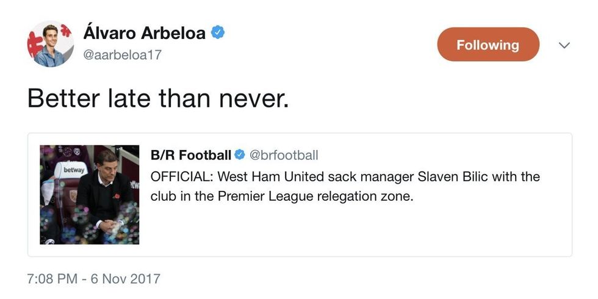Screen dimensions: 598x299
Task: Expand the tweet options chevron
Action: pos(564,45)
